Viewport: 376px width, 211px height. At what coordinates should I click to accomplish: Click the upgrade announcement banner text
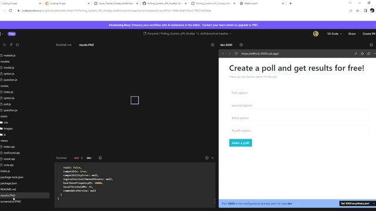click(x=183, y=25)
